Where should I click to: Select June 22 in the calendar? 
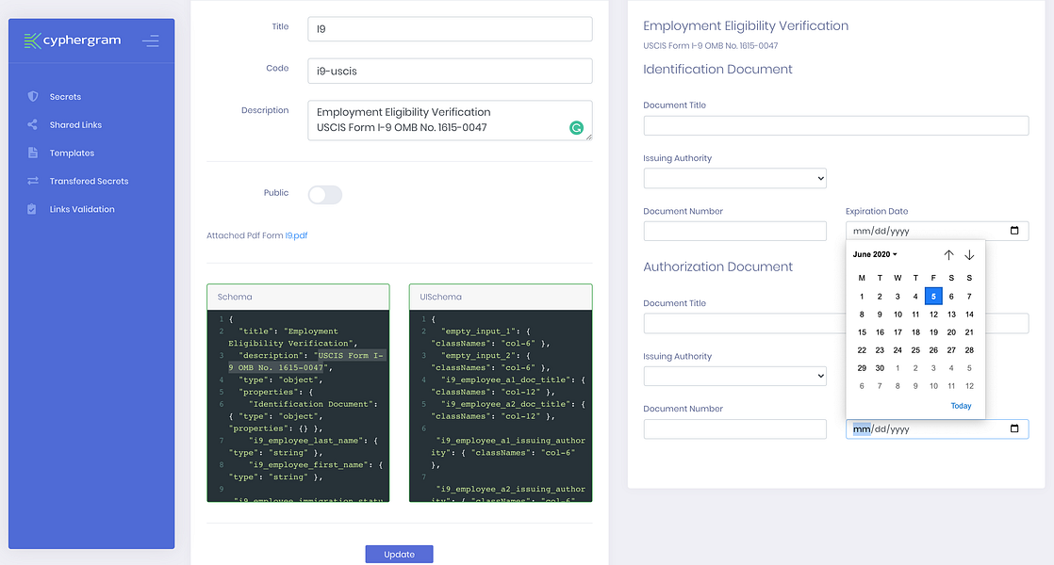(x=862, y=350)
